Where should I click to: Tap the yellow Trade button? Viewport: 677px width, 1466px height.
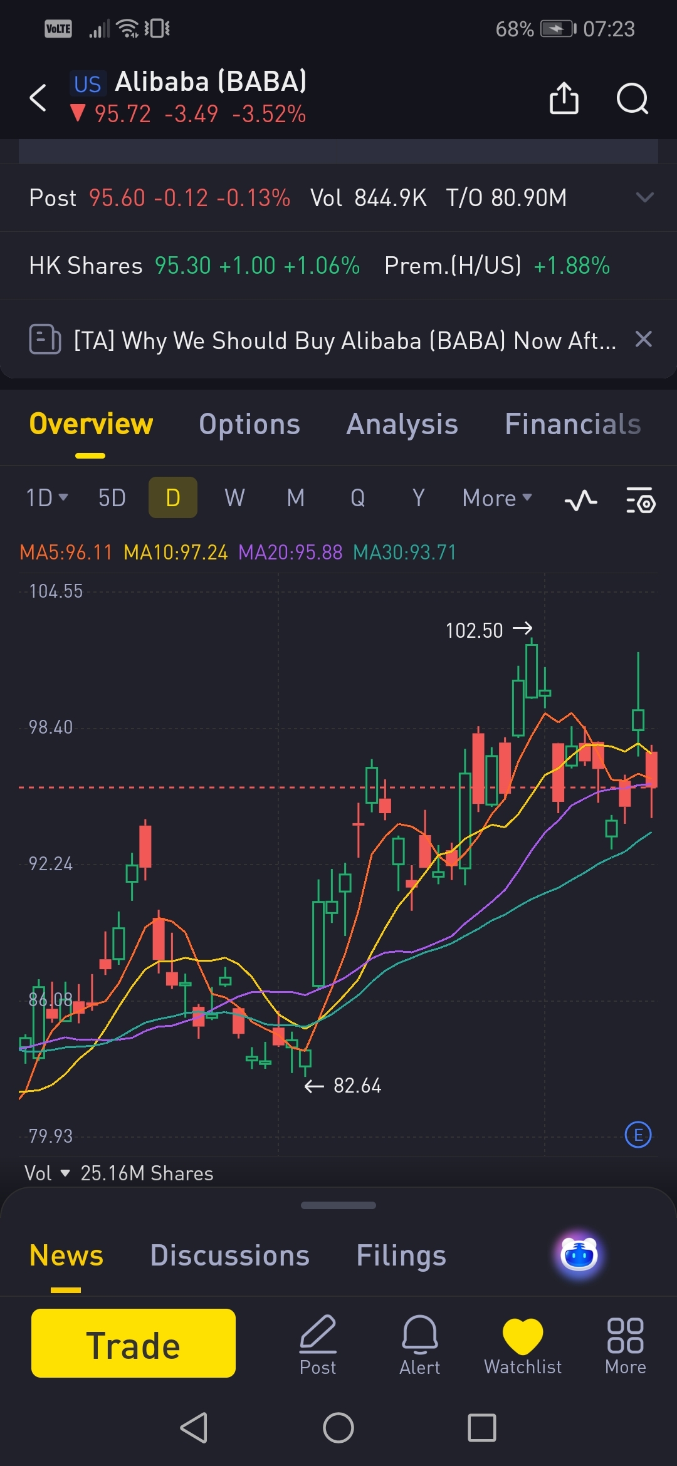[x=134, y=1343]
